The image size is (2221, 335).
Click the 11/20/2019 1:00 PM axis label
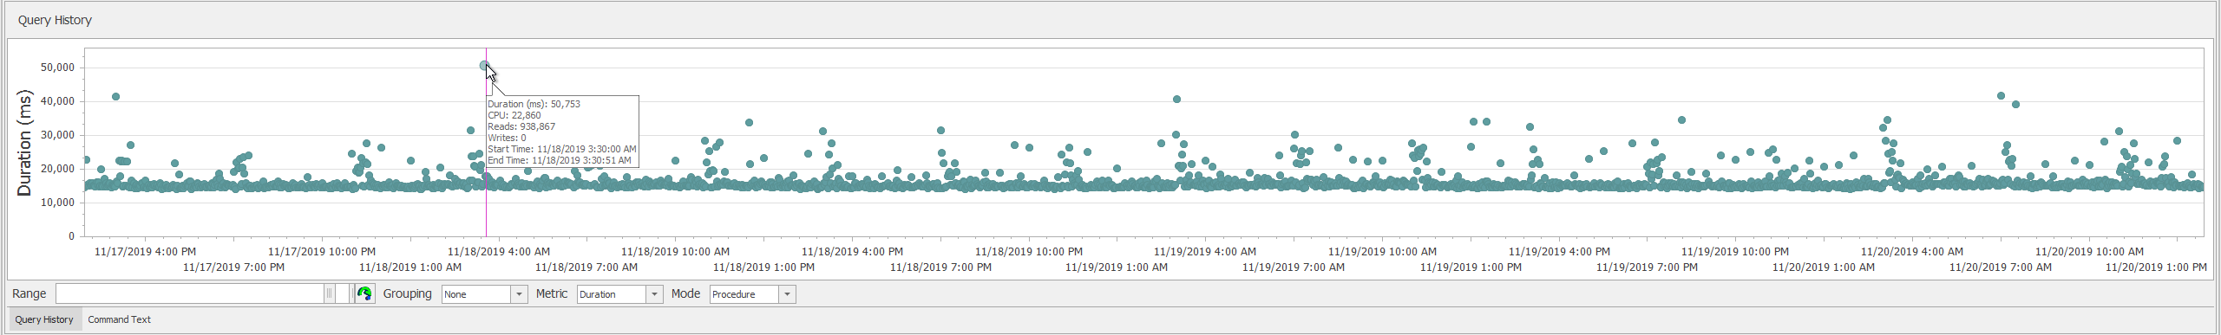pyautogui.click(x=2156, y=267)
